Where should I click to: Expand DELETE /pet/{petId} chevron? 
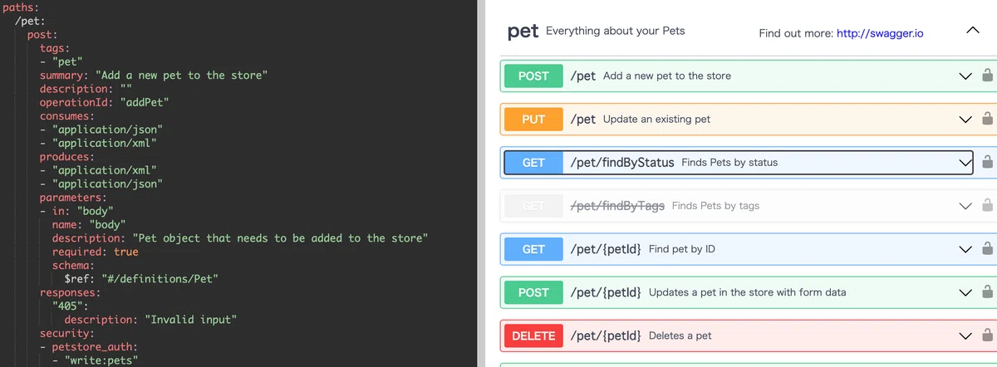pyautogui.click(x=965, y=335)
